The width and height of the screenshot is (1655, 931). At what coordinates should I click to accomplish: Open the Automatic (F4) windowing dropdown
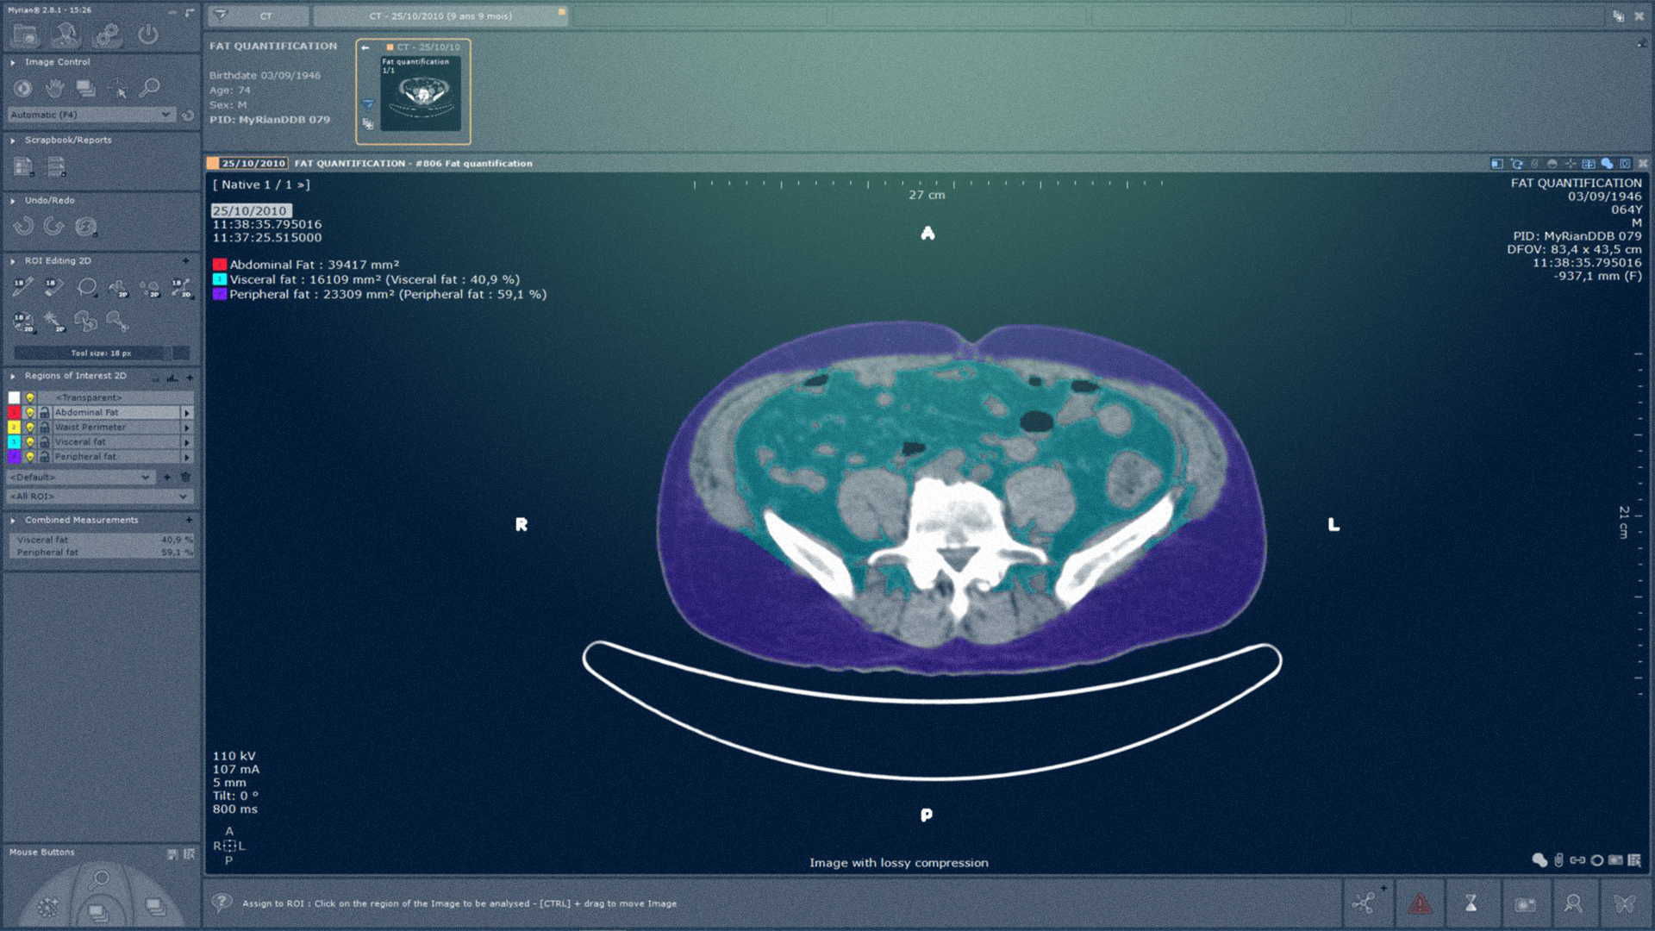click(x=165, y=114)
